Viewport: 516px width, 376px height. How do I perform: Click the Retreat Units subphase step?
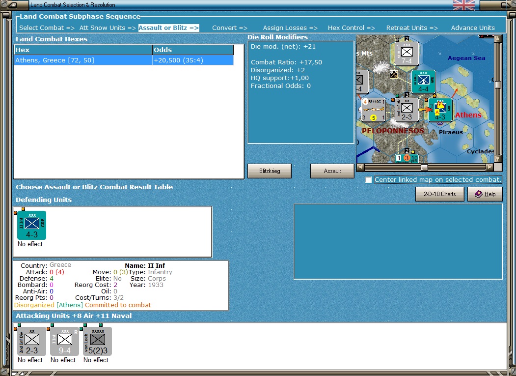click(412, 28)
